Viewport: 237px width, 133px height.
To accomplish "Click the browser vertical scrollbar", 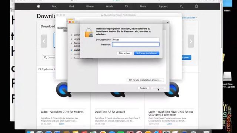I will click(221, 25).
